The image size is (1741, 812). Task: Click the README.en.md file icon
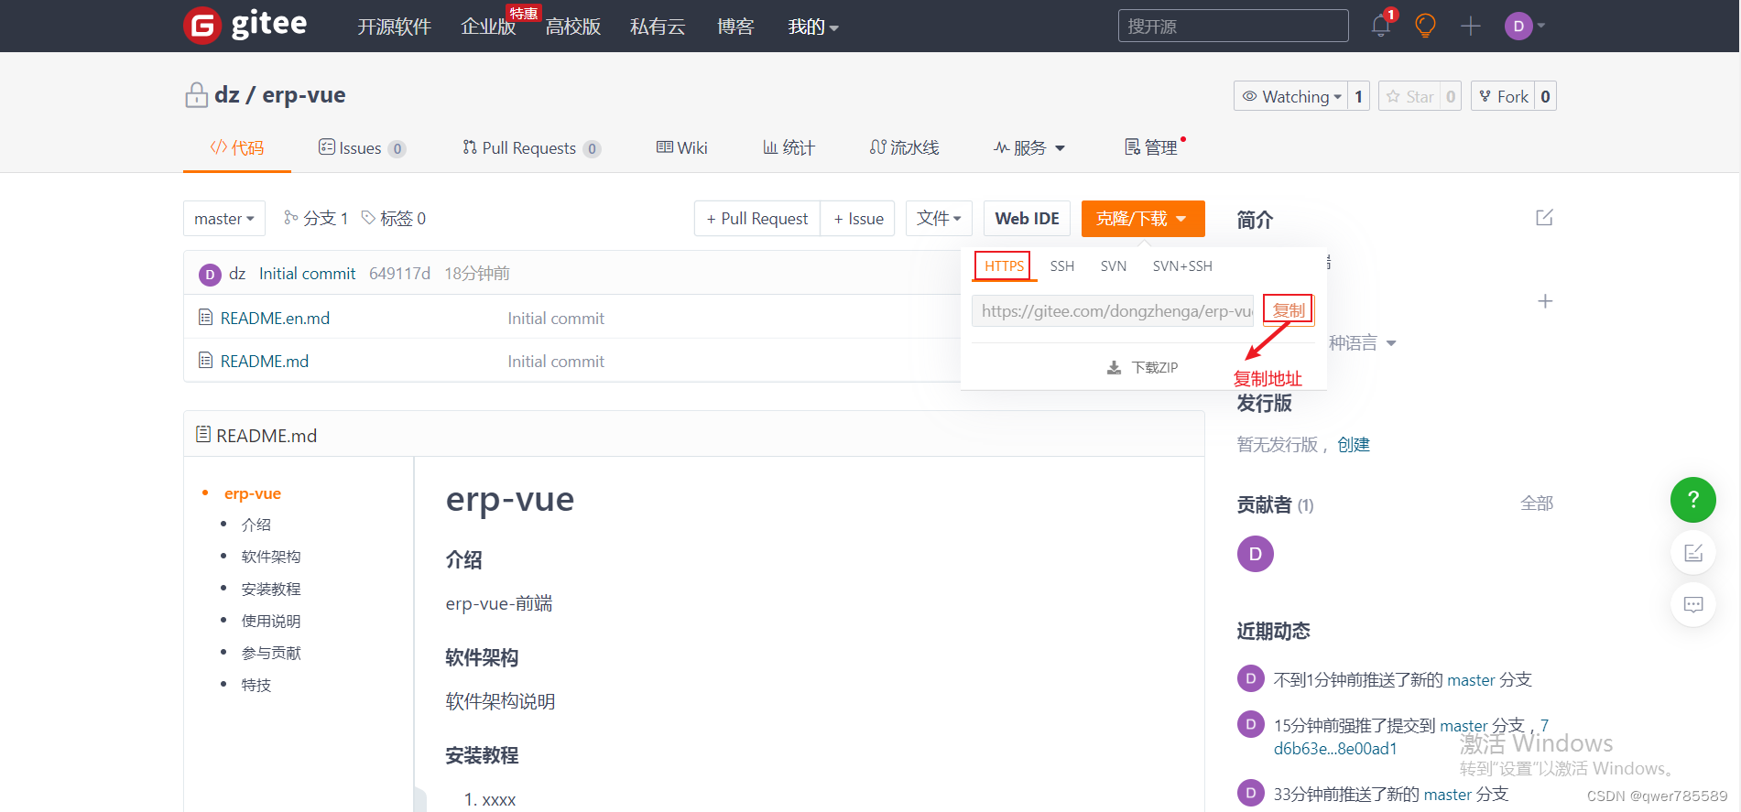point(206,318)
